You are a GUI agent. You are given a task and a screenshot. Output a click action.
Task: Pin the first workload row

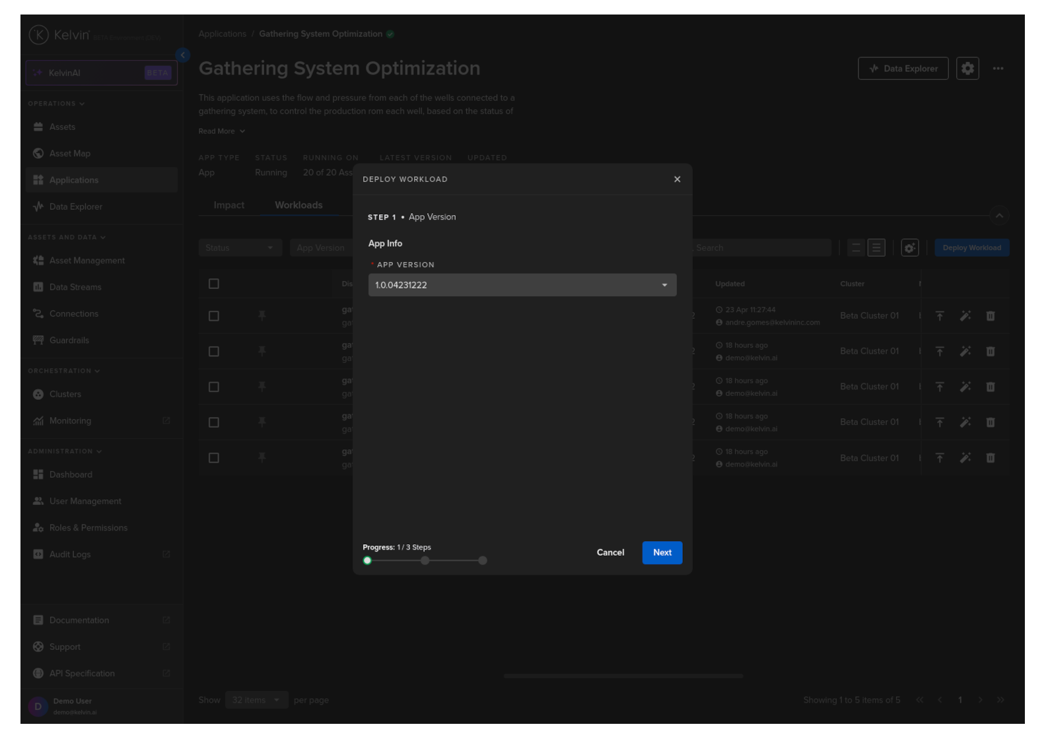pos(262,316)
